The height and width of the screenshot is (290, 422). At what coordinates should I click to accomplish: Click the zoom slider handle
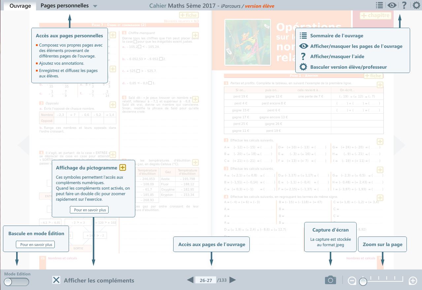pos(363,282)
